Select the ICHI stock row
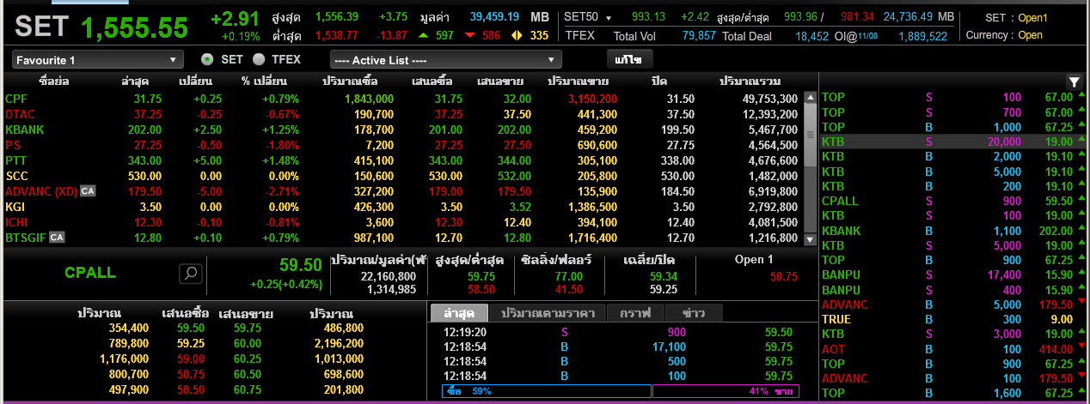The width and height of the screenshot is (1090, 404). point(402,222)
